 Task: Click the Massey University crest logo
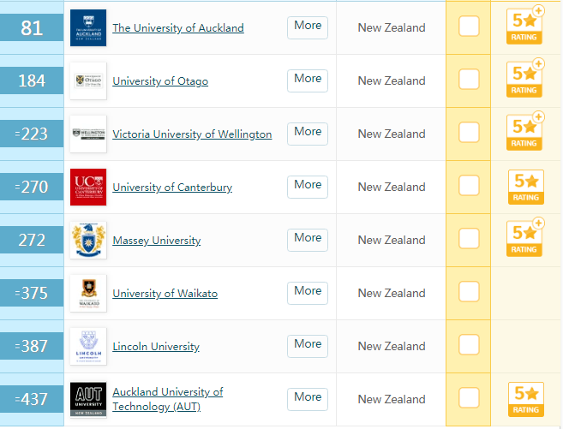[x=88, y=241]
